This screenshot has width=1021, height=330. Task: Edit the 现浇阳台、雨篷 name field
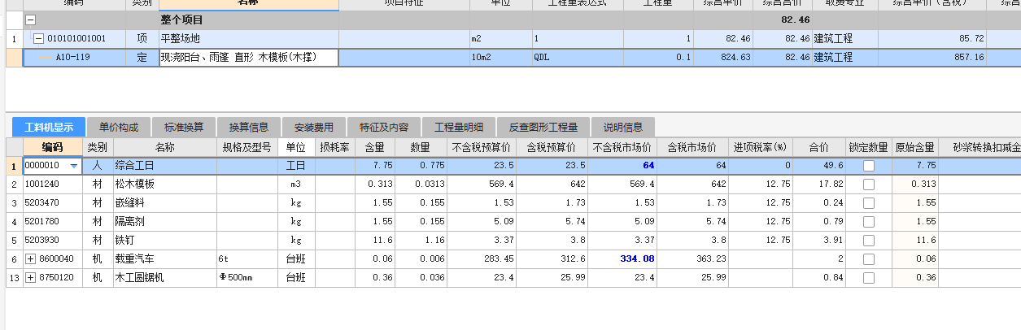tap(248, 57)
